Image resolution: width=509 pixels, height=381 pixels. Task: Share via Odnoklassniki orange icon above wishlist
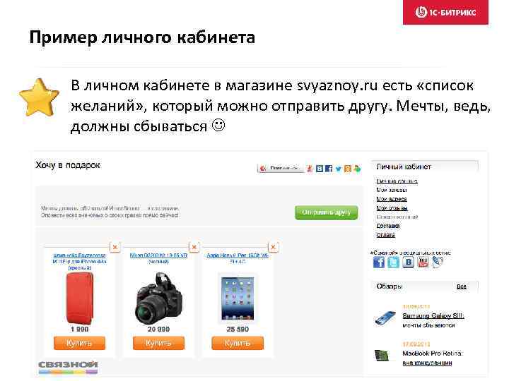click(x=348, y=169)
